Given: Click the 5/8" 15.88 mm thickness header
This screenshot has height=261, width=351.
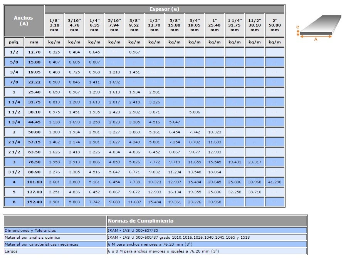Looking at the screenshot, I should click(175, 25).
